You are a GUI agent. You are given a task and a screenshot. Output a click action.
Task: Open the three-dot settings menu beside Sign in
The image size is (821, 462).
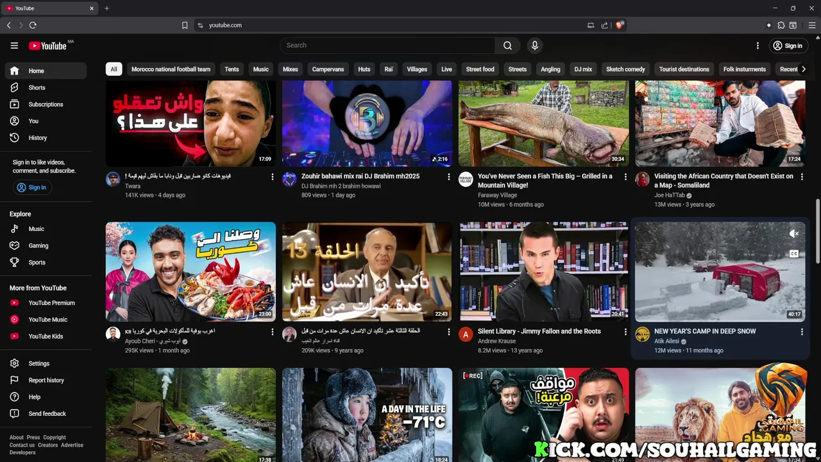coord(758,46)
